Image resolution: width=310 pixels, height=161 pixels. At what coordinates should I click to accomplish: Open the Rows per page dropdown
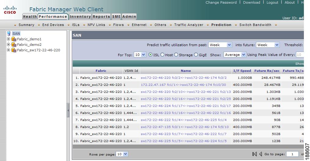point(122,154)
